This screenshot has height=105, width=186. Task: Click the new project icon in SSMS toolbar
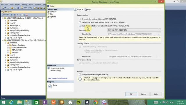[3, 8]
